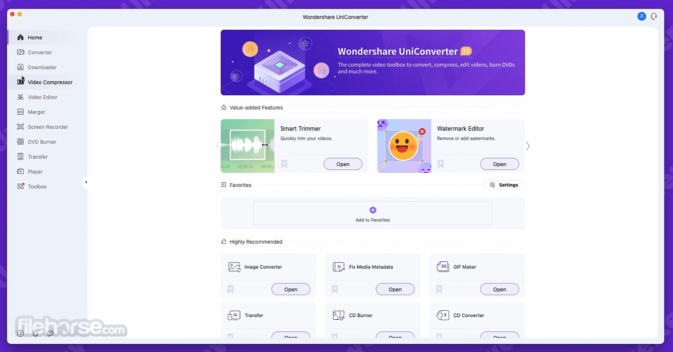This screenshot has width=673, height=352.
Task: Open Watermark Editor feature
Action: (x=500, y=164)
